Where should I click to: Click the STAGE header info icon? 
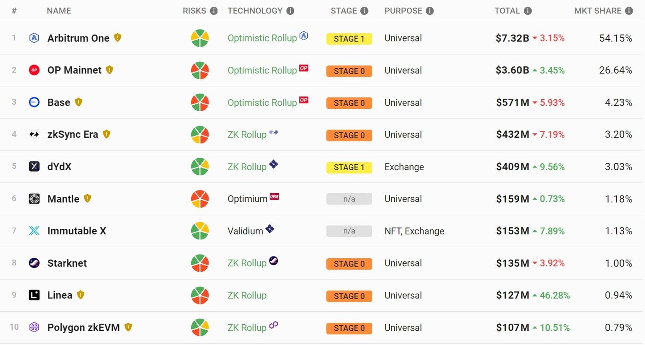[x=364, y=11]
